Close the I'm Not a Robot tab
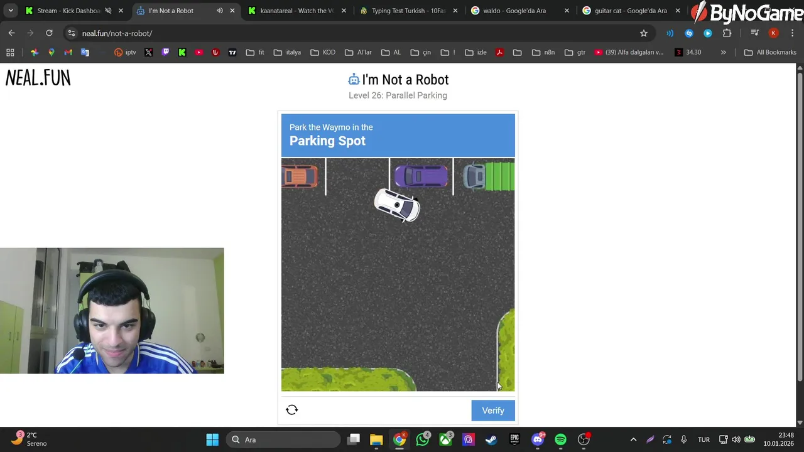This screenshot has width=804, height=452. 232,11
